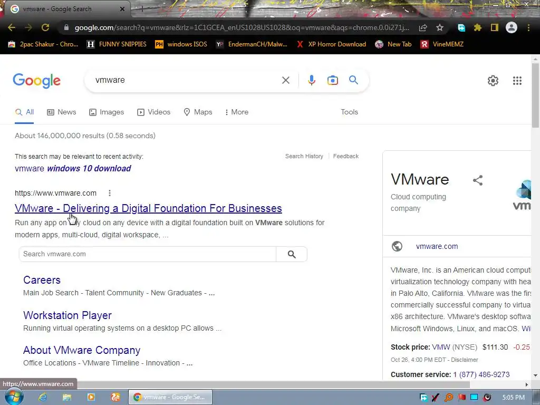This screenshot has height=405, width=540.
Task: Open windows ISOS bookmark
Action: [181, 44]
